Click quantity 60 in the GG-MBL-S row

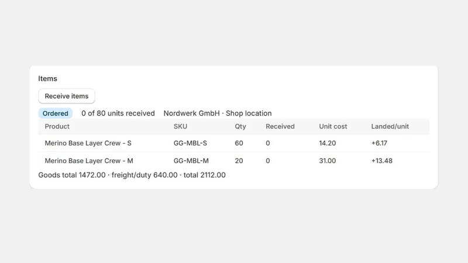pyautogui.click(x=239, y=143)
